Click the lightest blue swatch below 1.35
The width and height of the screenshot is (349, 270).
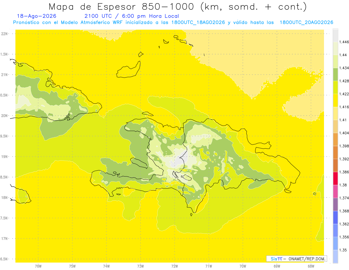335,257
